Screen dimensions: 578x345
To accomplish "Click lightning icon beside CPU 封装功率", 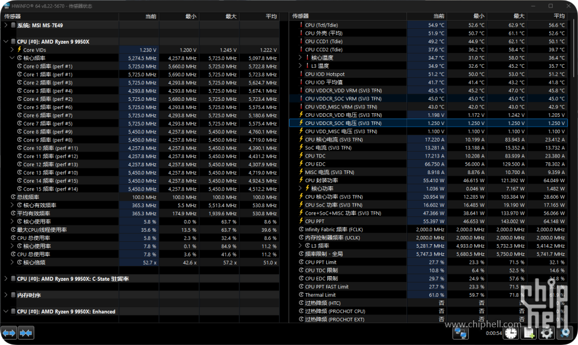I will click(301, 180).
